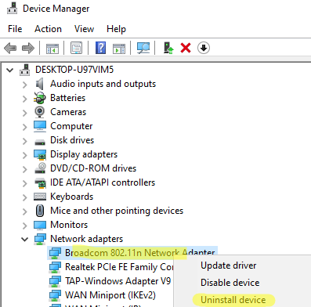The width and height of the screenshot is (311, 307).
Task: Click the Realtek PCIe FE adapter icon
Action: pos(55,267)
